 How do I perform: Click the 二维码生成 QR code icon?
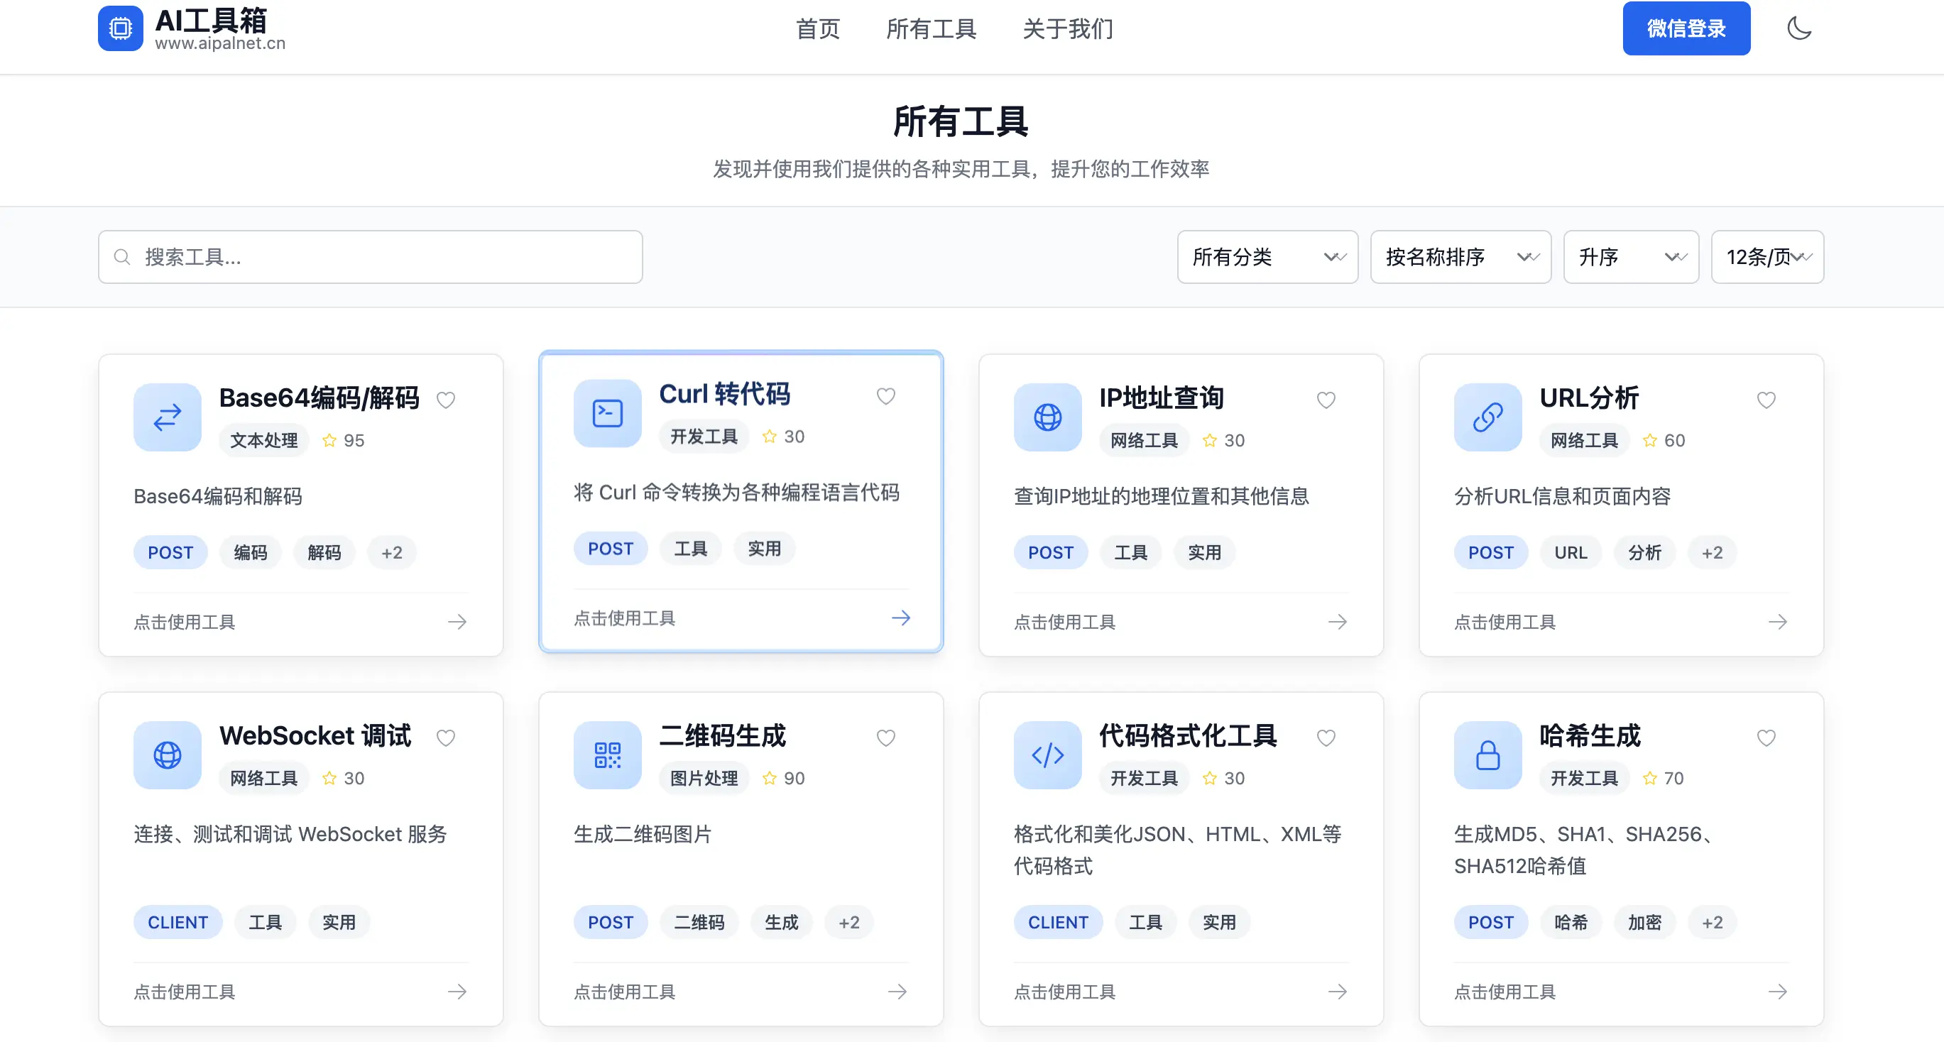607,755
